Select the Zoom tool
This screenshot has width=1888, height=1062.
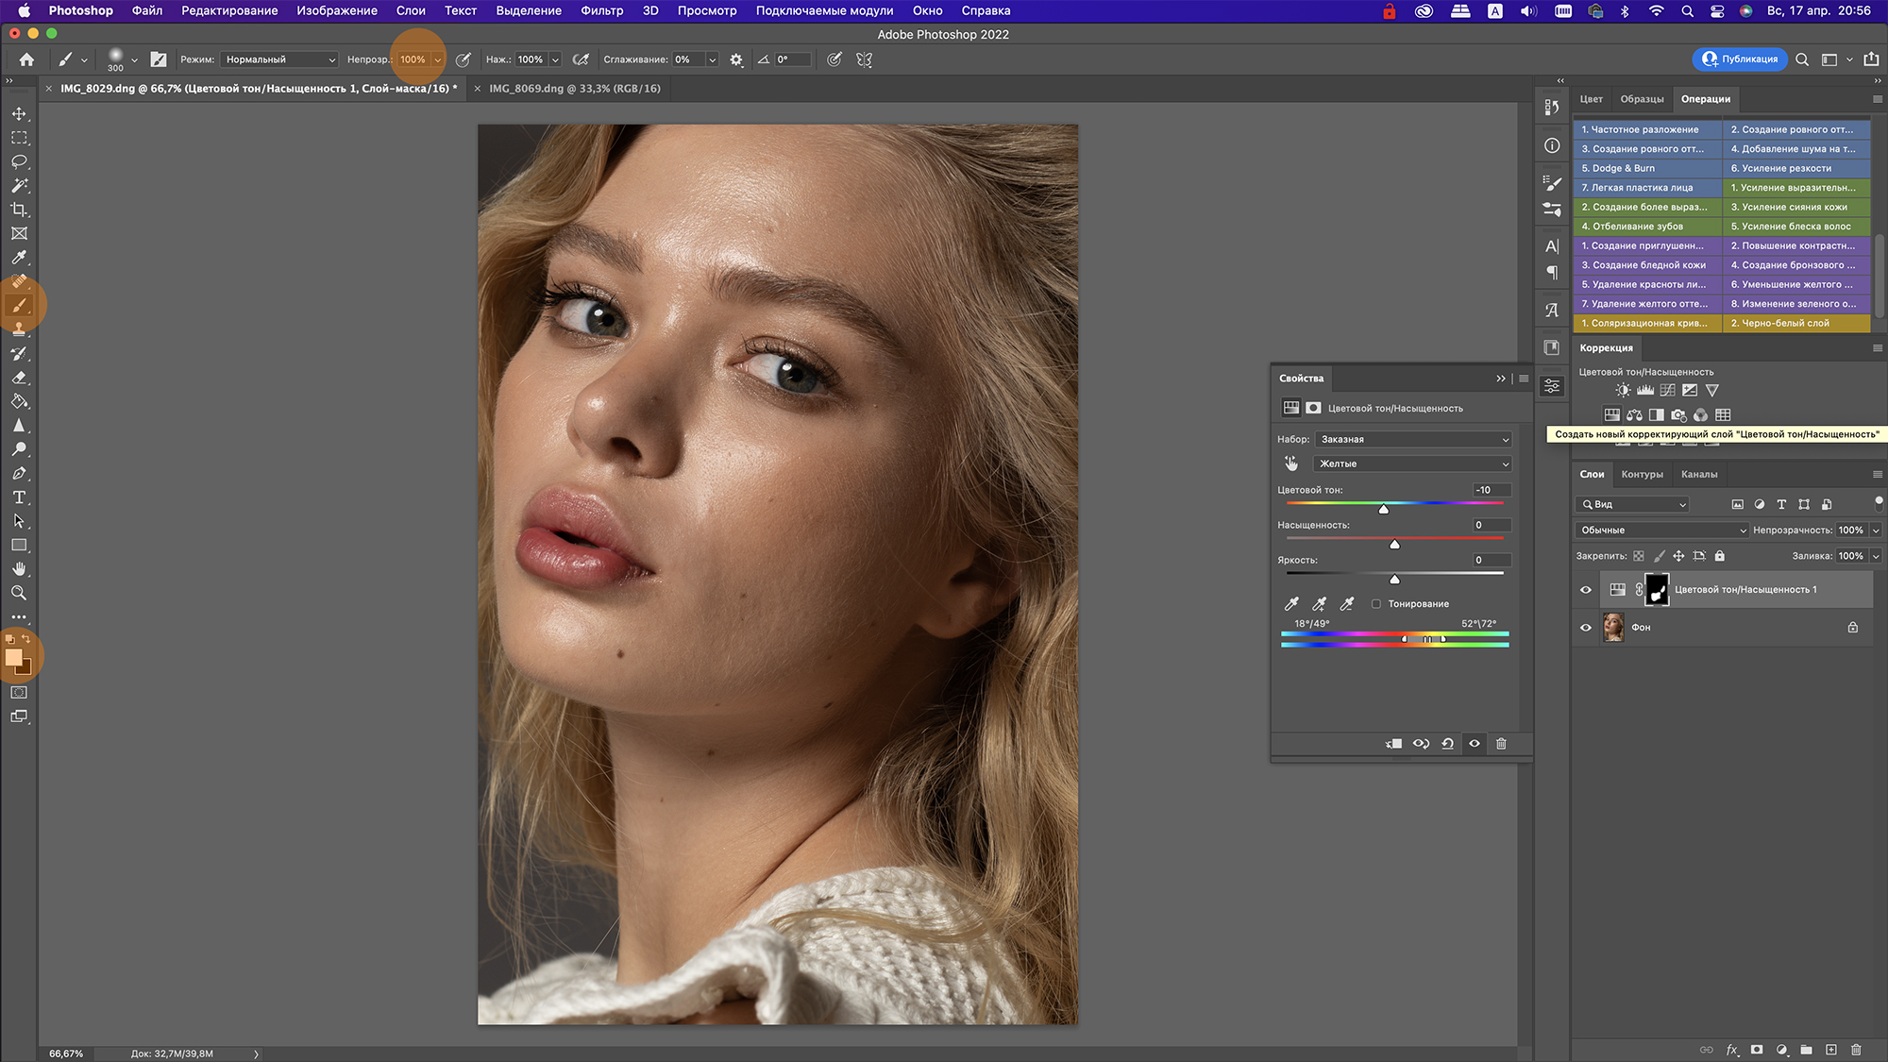[19, 593]
